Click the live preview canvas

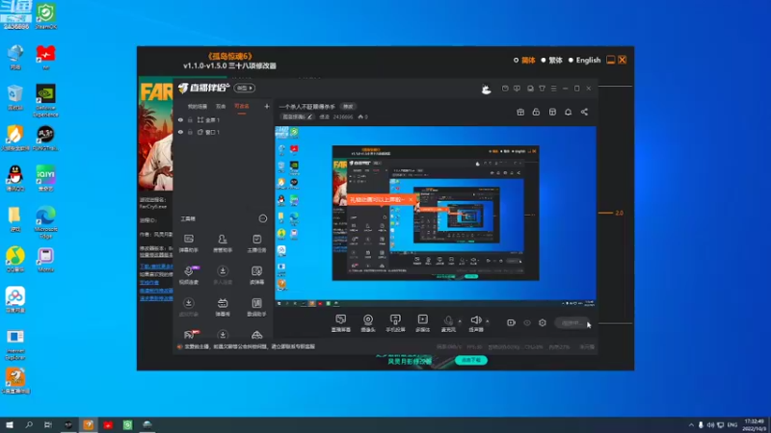point(436,216)
